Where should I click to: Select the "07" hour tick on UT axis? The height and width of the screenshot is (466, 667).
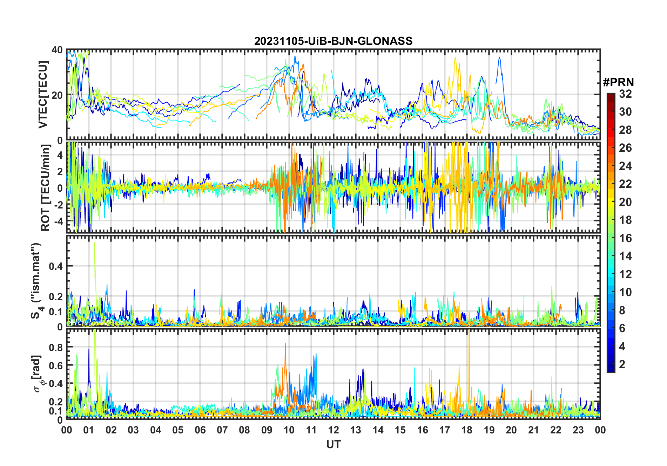(222, 430)
